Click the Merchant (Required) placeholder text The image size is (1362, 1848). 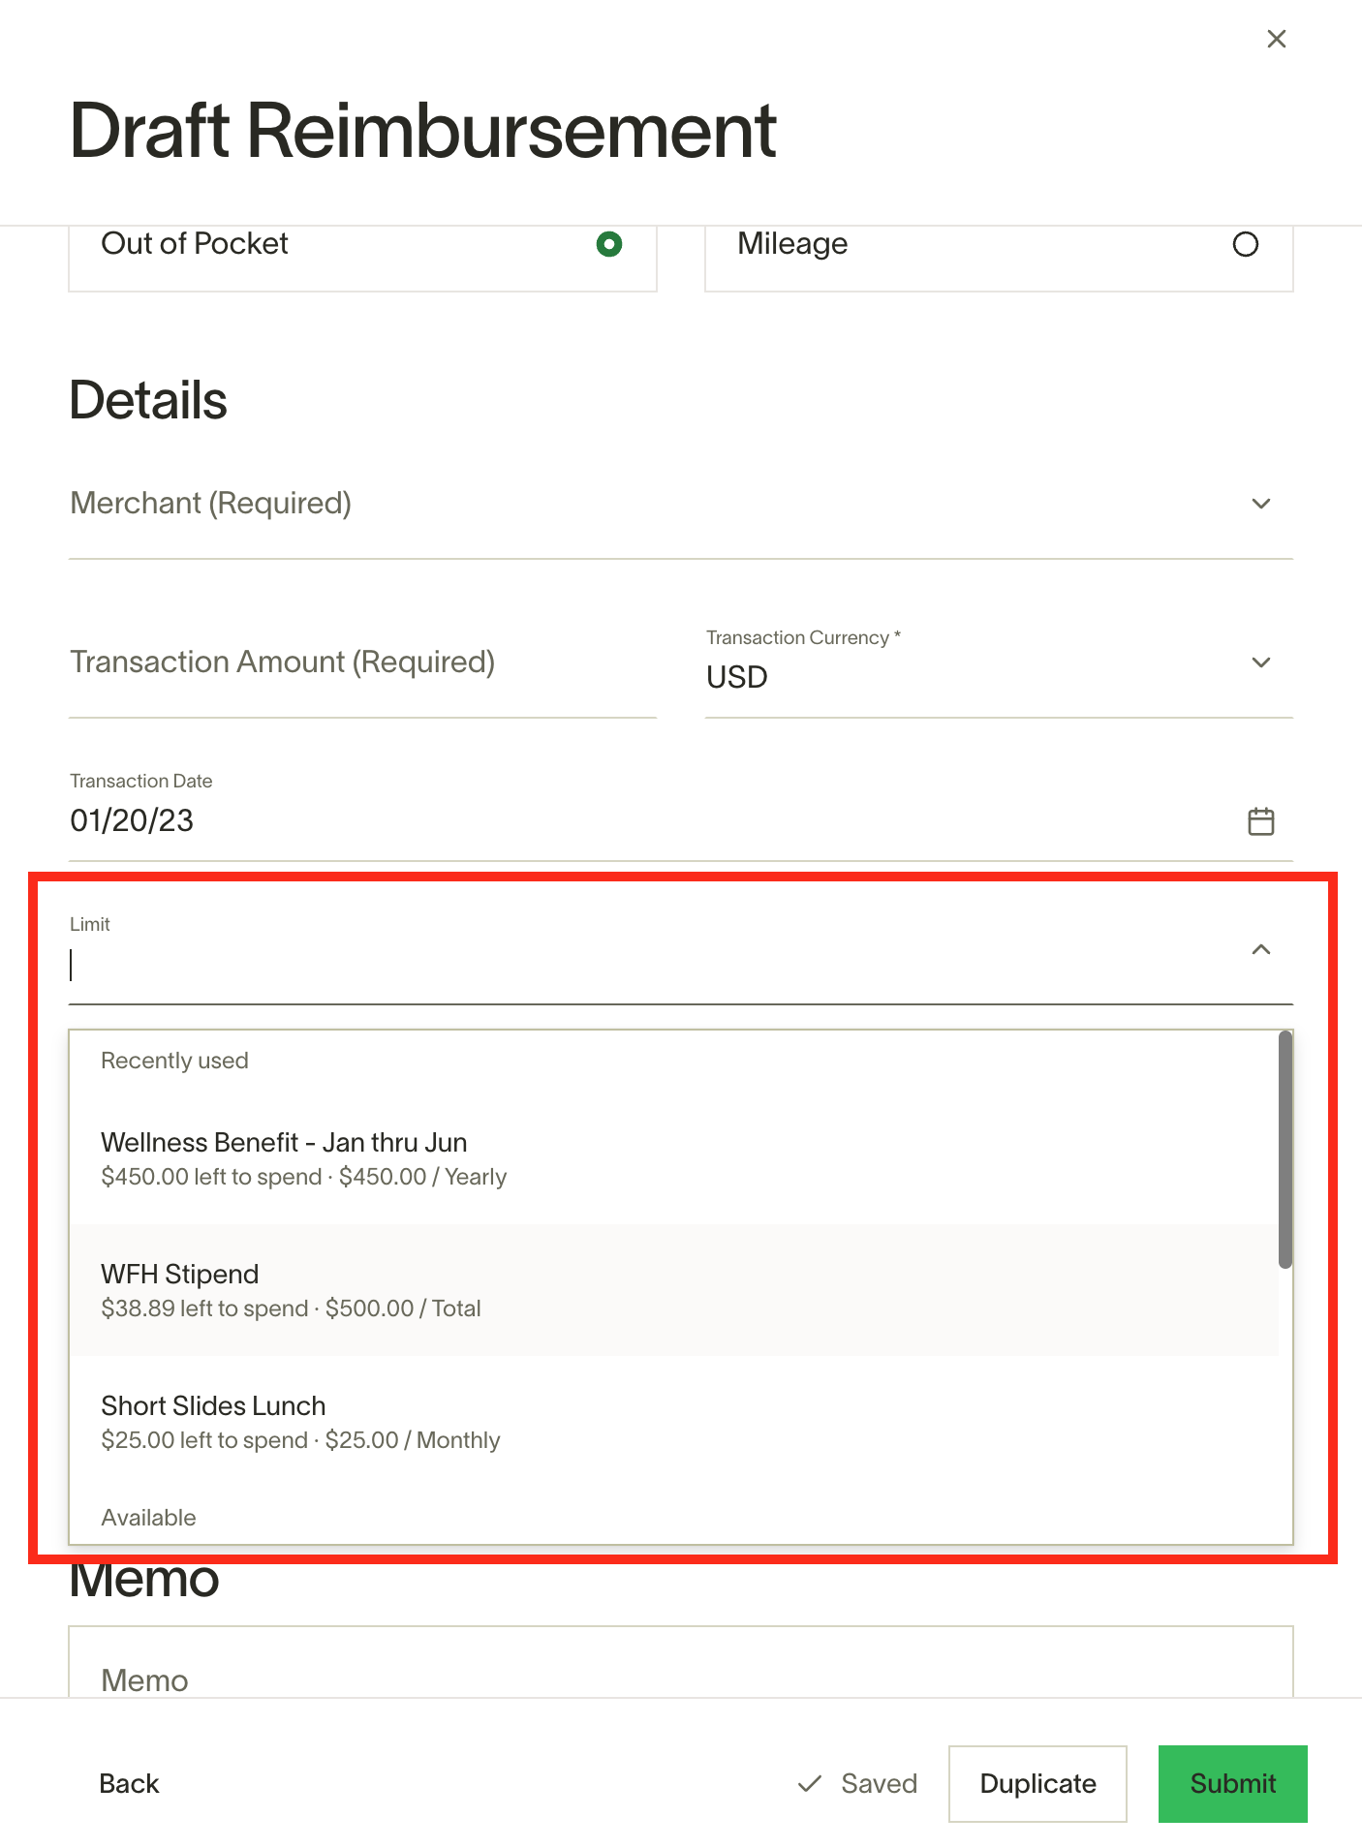(x=211, y=504)
